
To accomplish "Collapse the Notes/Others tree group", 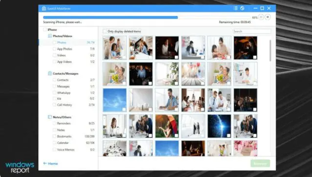I will pyautogui.click(x=62, y=117).
